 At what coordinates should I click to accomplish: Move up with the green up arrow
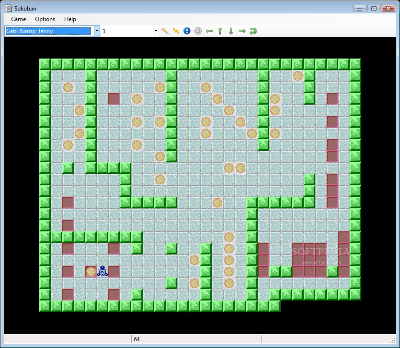[x=220, y=31]
